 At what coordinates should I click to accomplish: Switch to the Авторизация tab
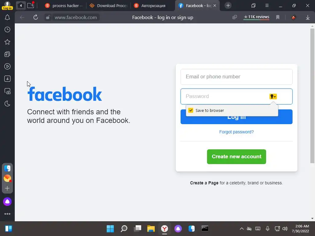click(x=150, y=6)
